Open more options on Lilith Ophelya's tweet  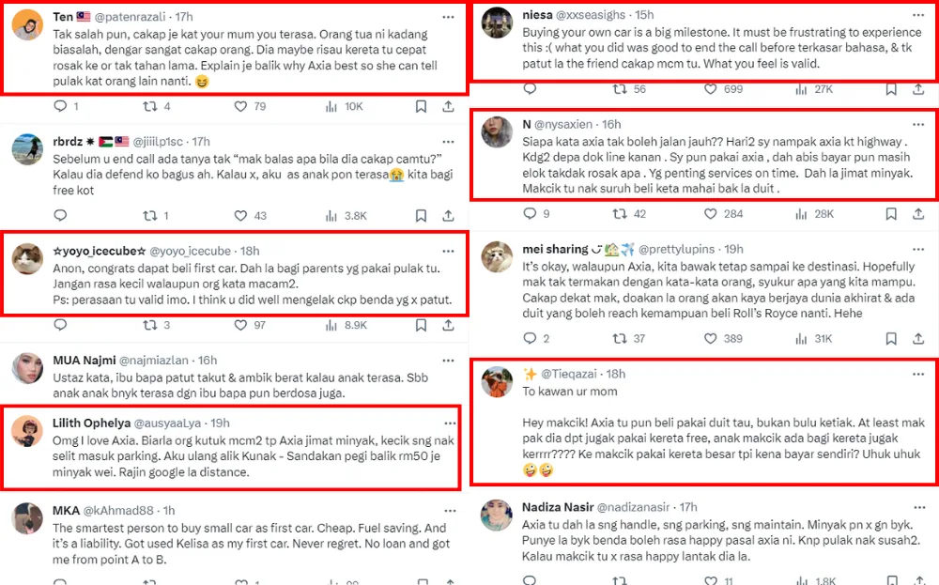(449, 423)
